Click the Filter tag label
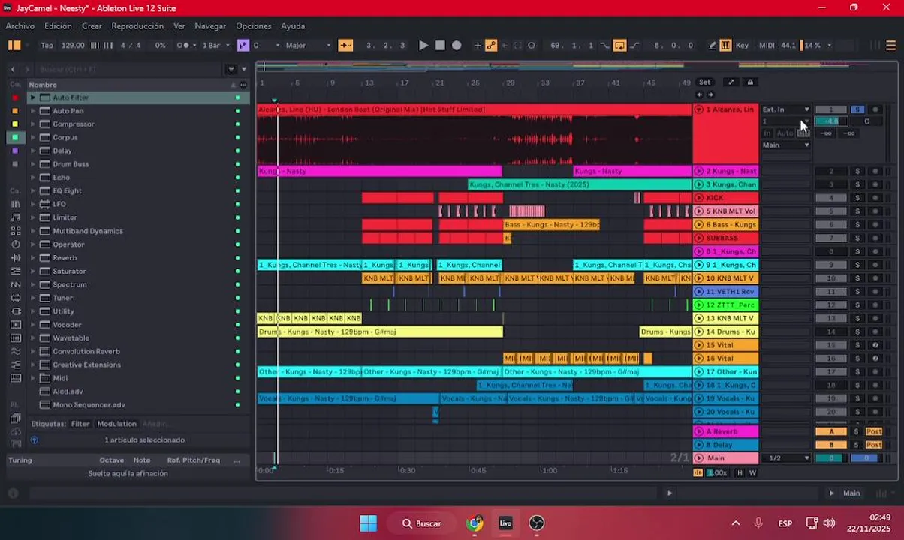 80,424
